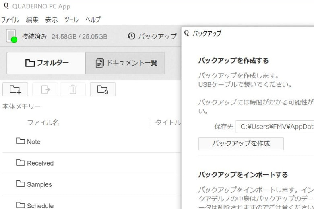This screenshot has width=314, height=209.
Task: Select the Received folder icon
Action: click(21, 163)
